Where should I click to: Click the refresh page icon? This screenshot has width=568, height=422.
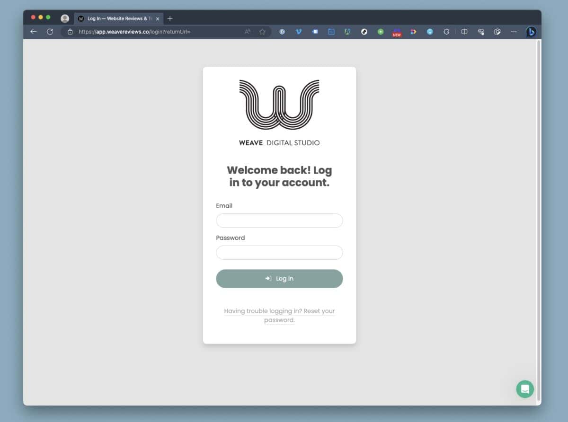[x=50, y=32]
